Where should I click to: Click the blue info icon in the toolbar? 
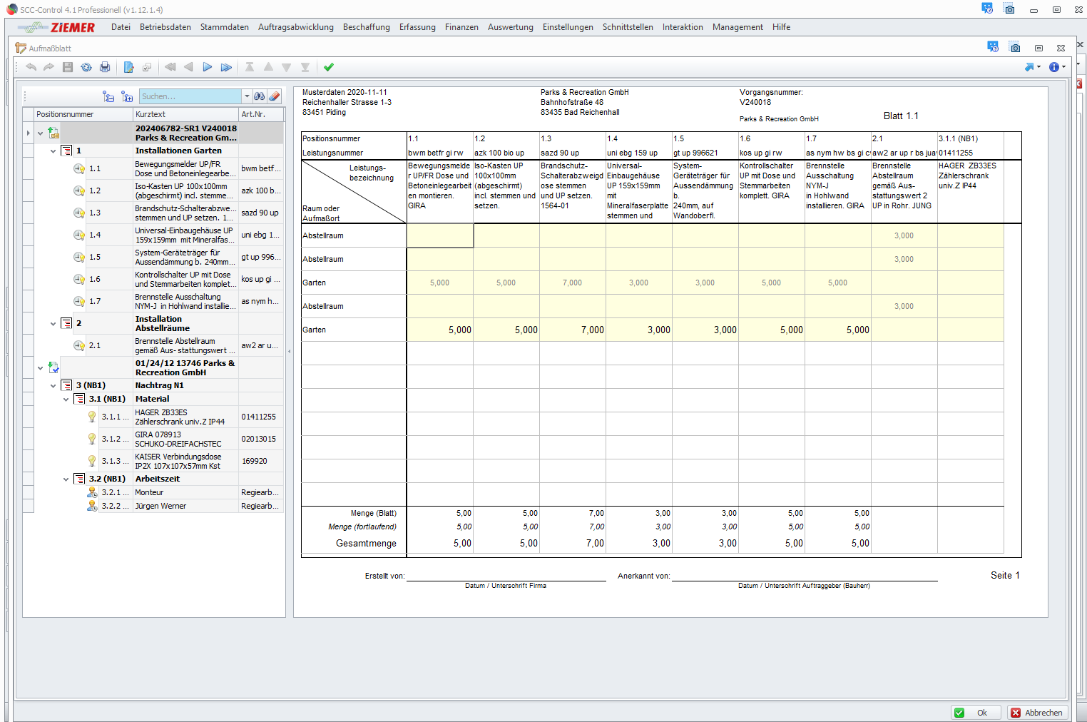(x=1053, y=67)
